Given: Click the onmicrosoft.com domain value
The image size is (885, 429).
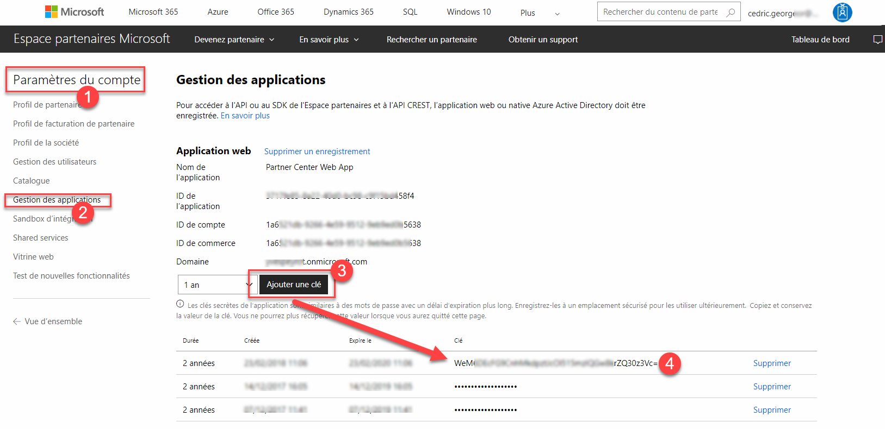Looking at the screenshot, I should coord(317,262).
